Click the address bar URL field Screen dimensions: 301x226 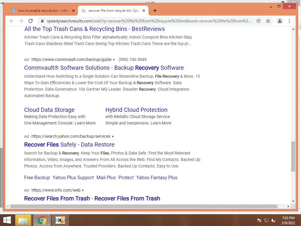tap(149, 21)
